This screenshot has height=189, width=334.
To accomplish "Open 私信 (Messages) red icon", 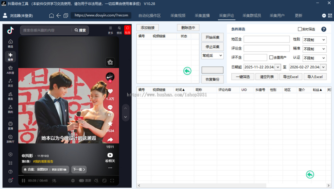I will point(127,30).
